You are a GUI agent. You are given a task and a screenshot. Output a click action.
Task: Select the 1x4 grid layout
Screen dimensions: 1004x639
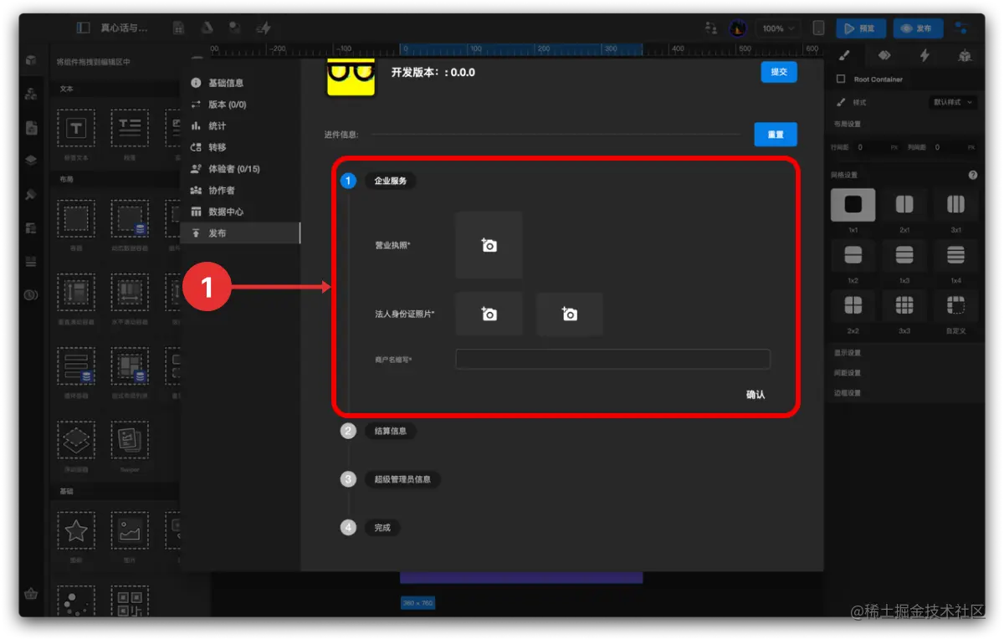pyautogui.click(x=955, y=255)
